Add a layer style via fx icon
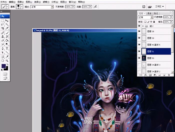 click(x=145, y=75)
